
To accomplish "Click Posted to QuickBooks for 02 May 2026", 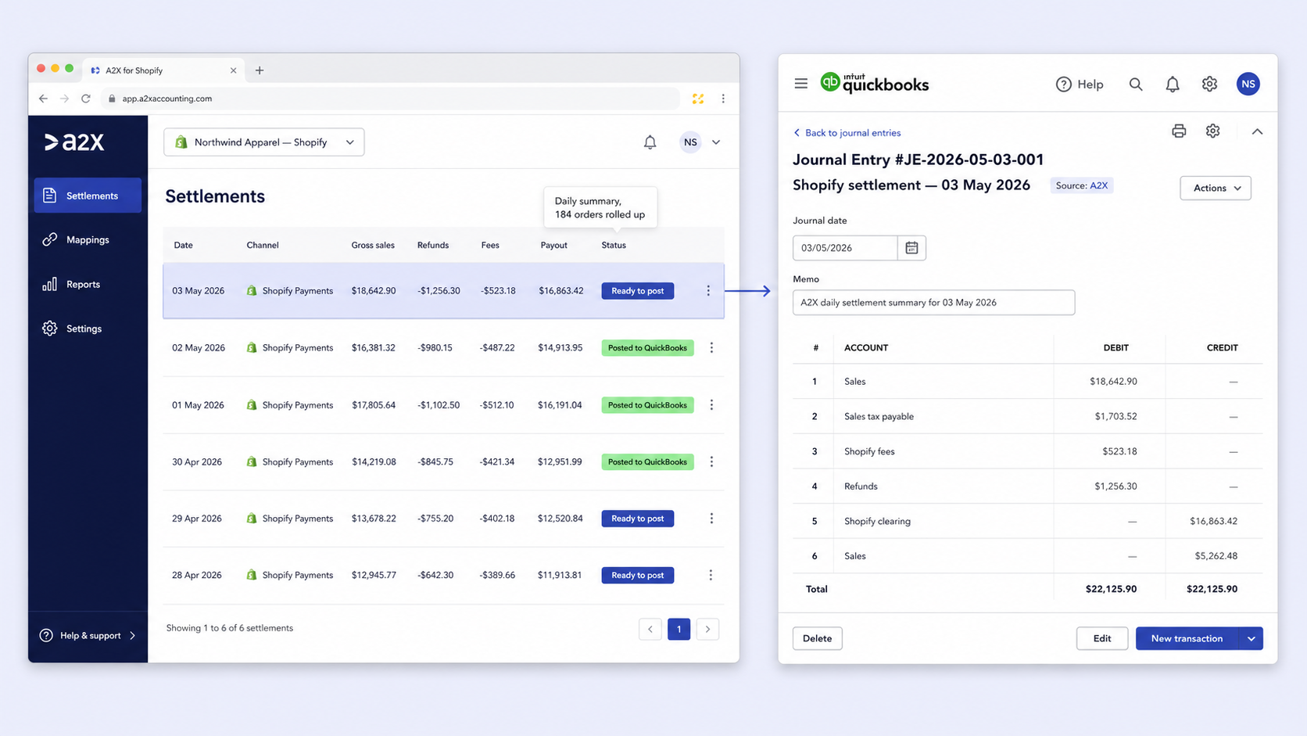I will pyautogui.click(x=647, y=348).
